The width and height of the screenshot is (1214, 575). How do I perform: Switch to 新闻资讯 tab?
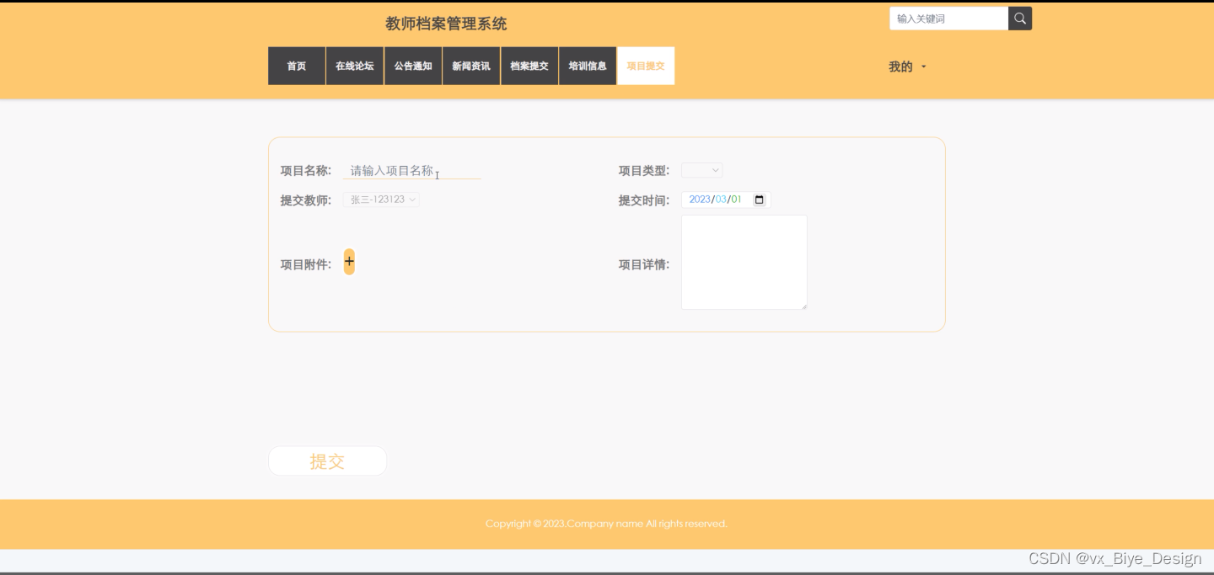click(x=471, y=66)
